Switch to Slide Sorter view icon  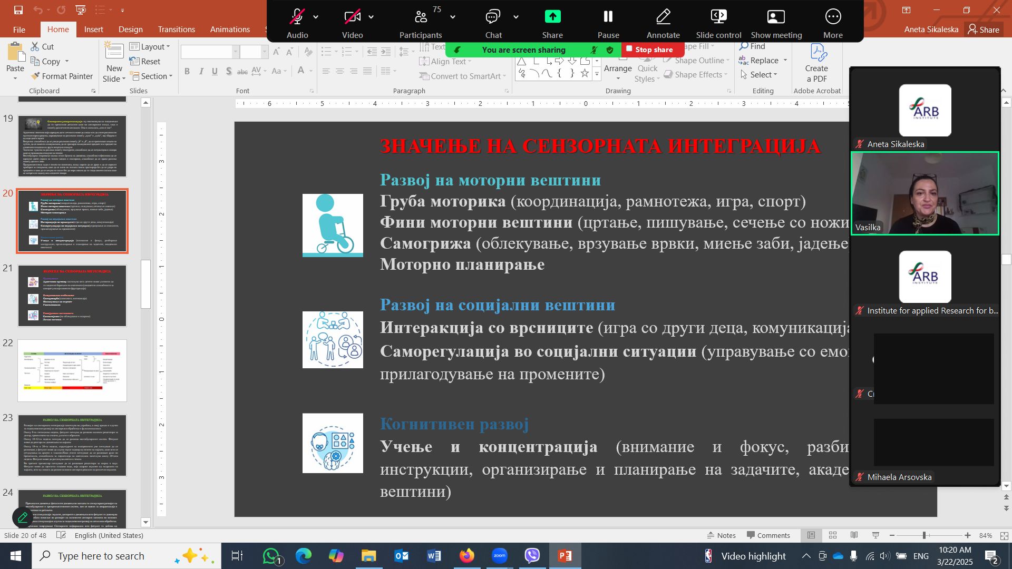click(x=833, y=535)
